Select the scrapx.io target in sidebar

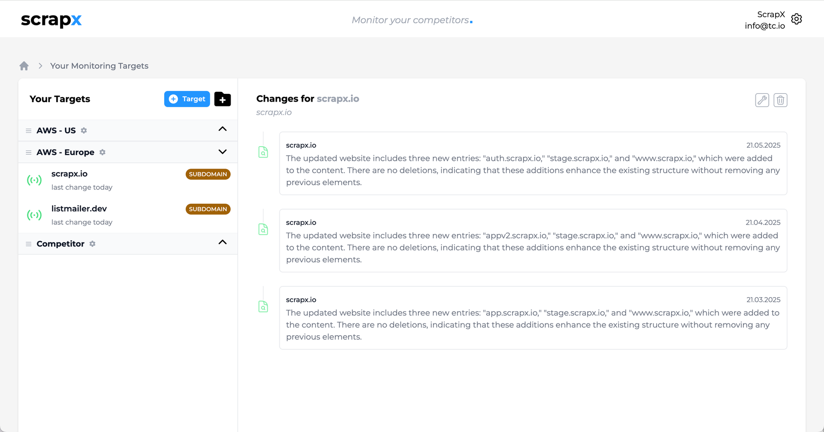click(x=69, y=174)
